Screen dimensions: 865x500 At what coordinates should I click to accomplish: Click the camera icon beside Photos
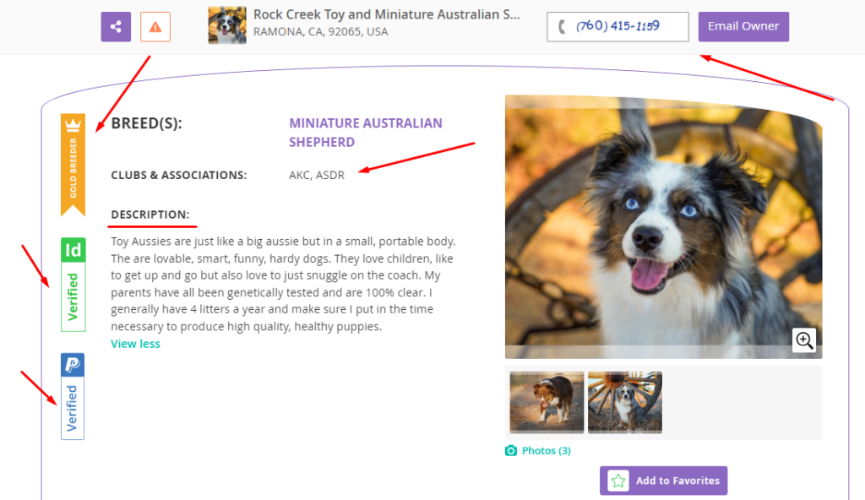[511, 451]
